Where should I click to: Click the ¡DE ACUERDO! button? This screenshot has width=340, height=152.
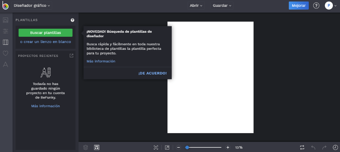click(152, 73)
